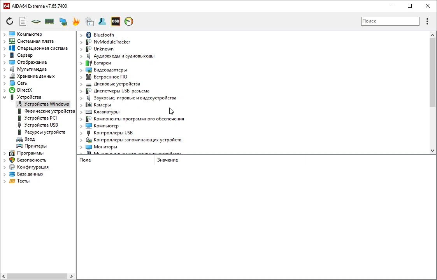Viewport: 437px width, 280px height.
Task: Select Компьютер in the device list
Action: pyautogui.click(x=106, y=126)
